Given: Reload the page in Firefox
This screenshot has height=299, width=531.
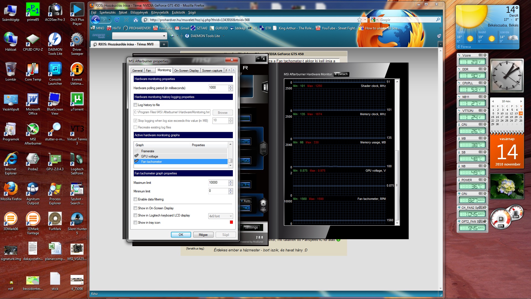Looking at the screenshot, I should [117, 20].
